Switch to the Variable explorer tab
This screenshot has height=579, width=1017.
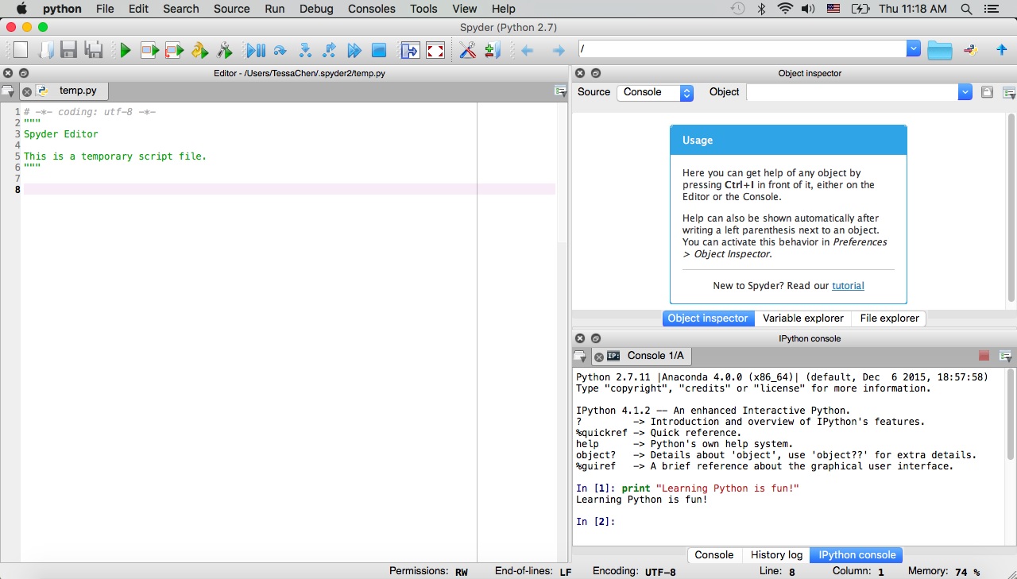(x=802, y=318)
